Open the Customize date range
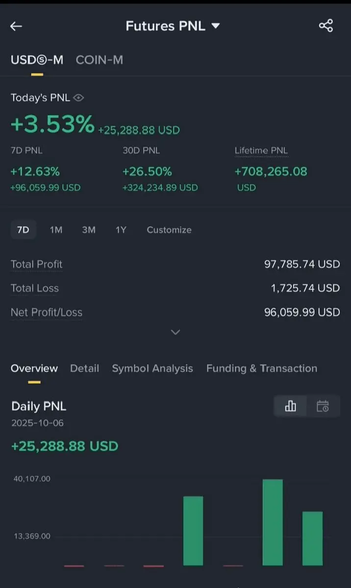This screenshot has height=588, width=351. [x=169, y=230]
